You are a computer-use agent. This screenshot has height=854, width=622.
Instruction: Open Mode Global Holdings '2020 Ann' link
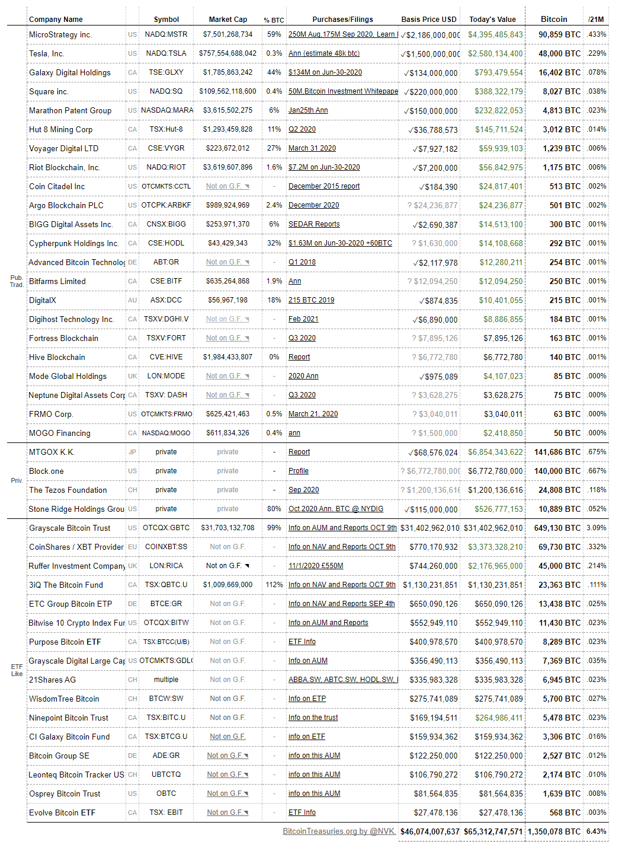click(303, 376)
